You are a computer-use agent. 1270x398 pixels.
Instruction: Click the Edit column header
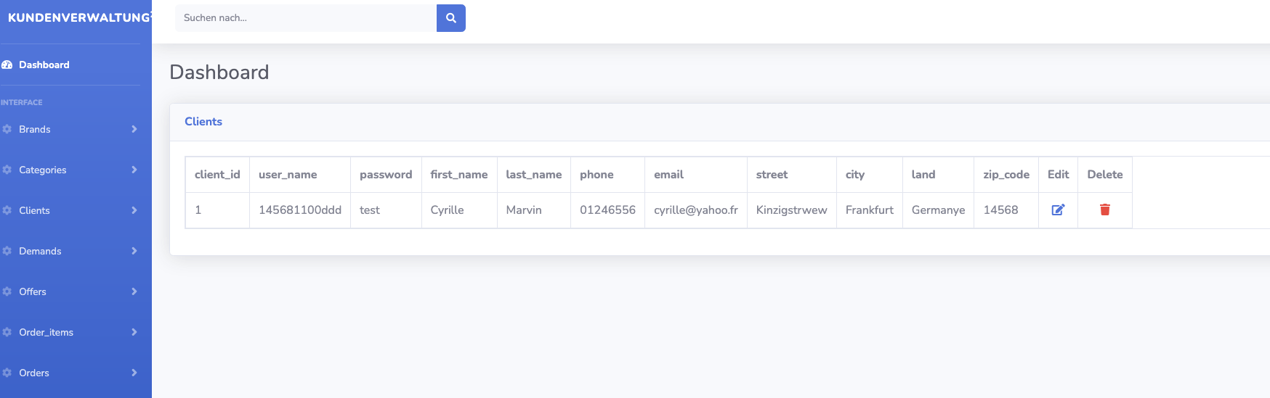click(1058, 175)
